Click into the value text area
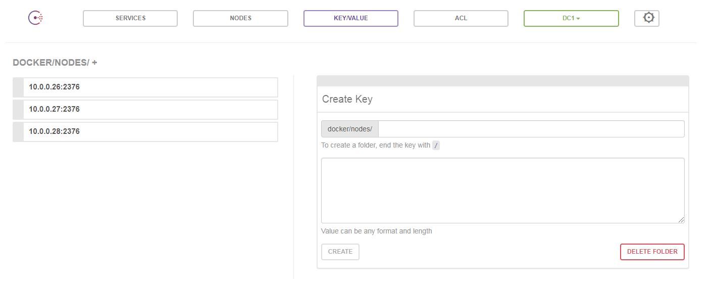The width and height of the screenshot is (714, 284). click(x=502, y=190)
